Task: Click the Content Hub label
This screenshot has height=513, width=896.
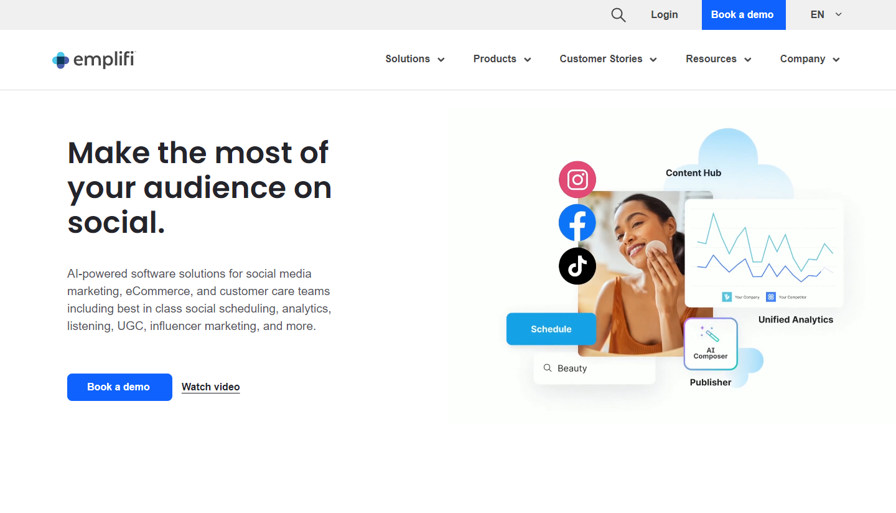Action: click(693, 173)
